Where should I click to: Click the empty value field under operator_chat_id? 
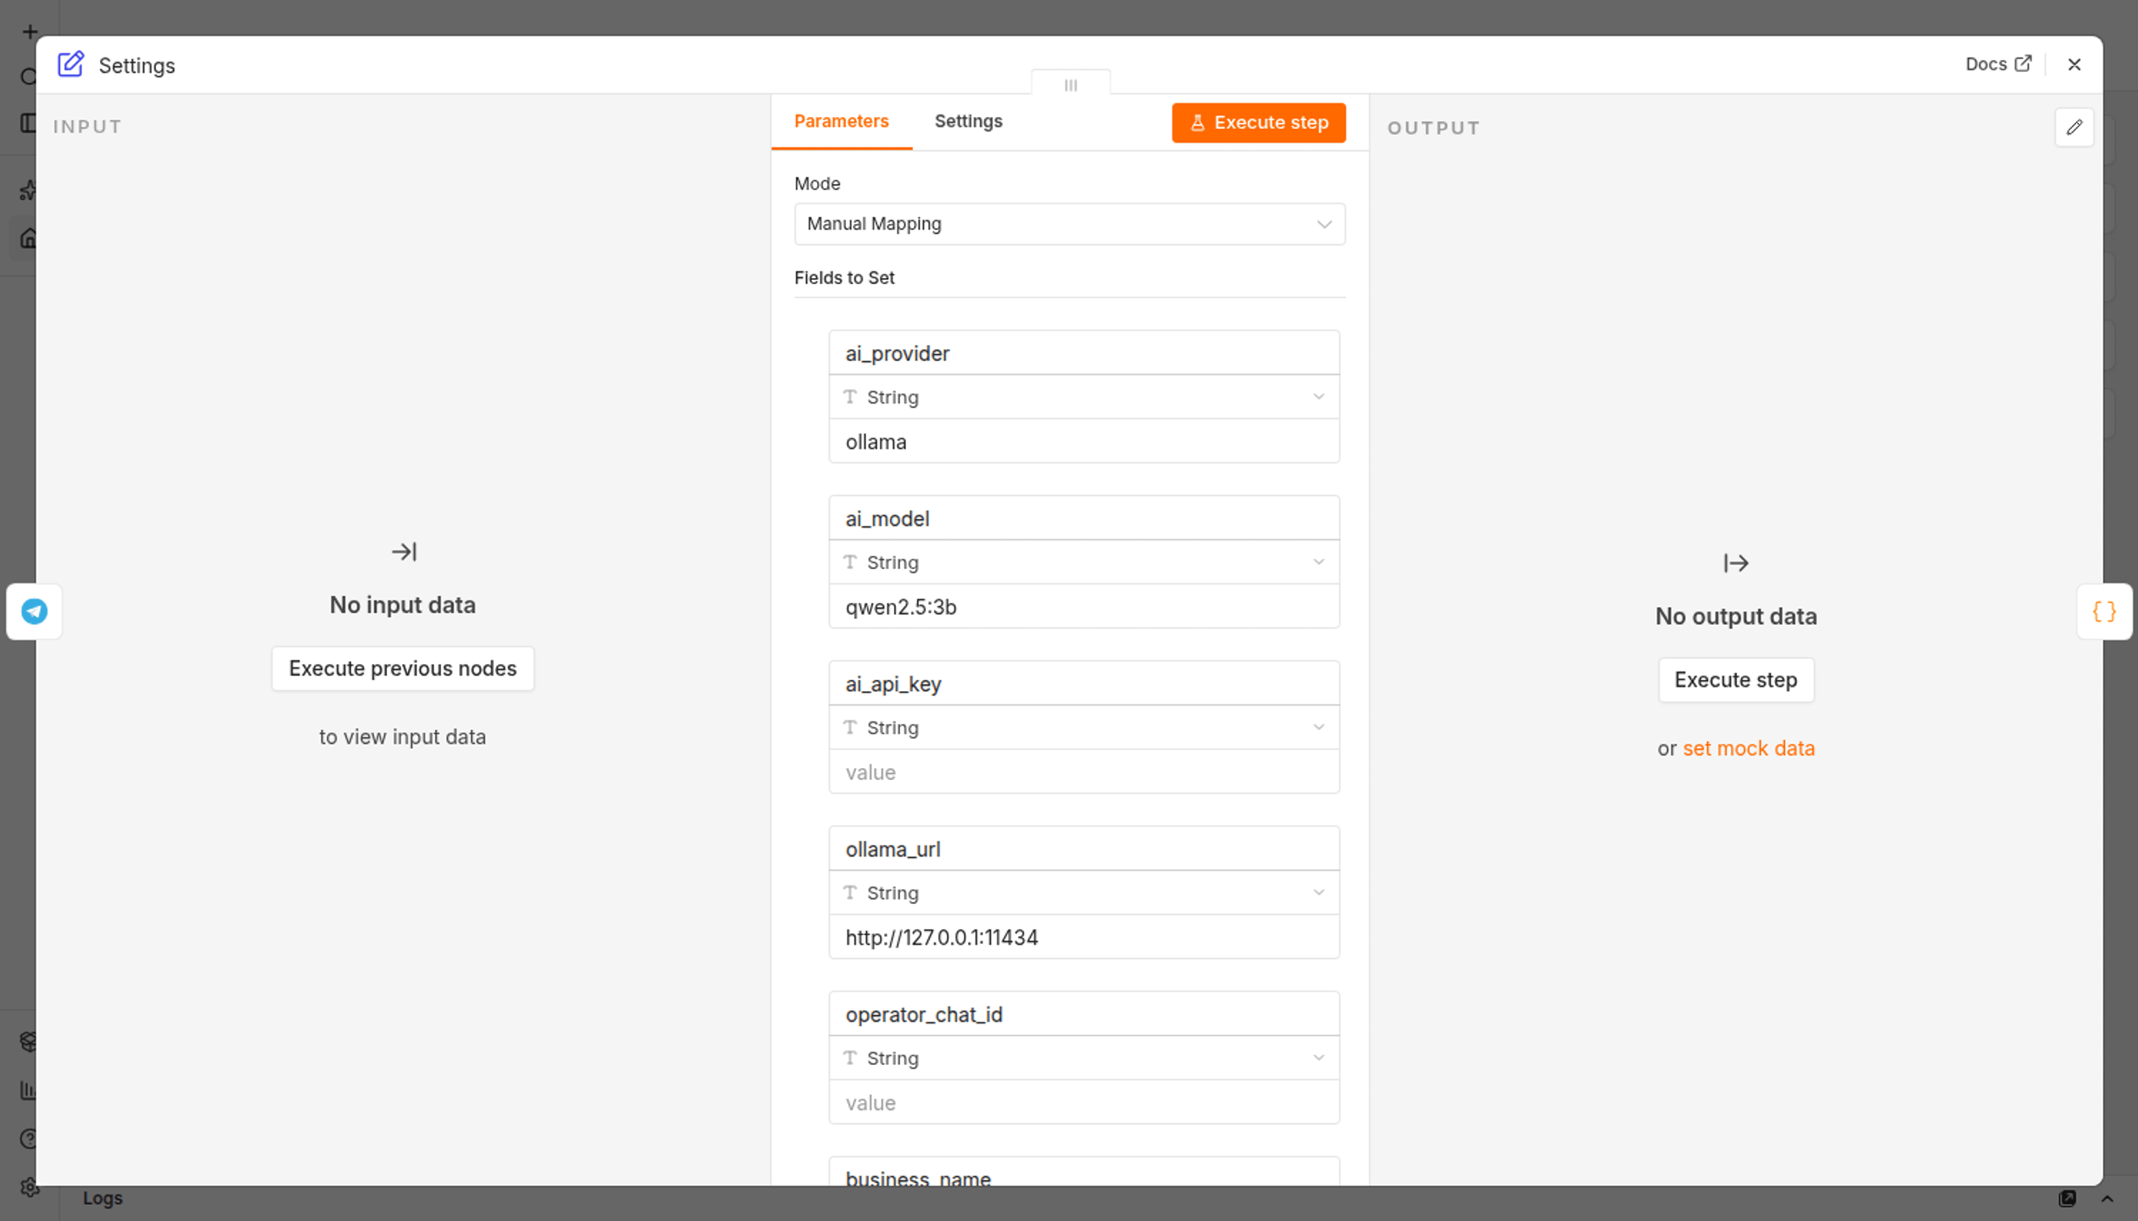click(x=1083, y=1103)
